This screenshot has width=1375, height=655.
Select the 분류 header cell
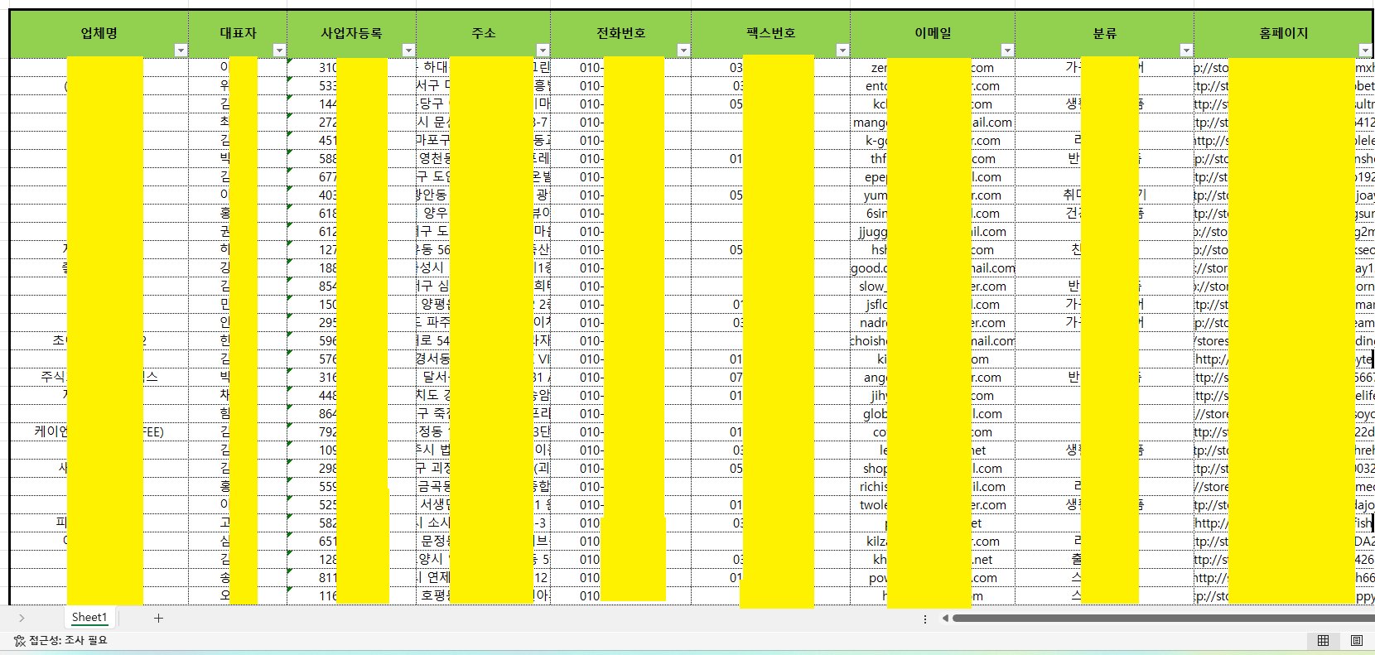point(1105,34)
